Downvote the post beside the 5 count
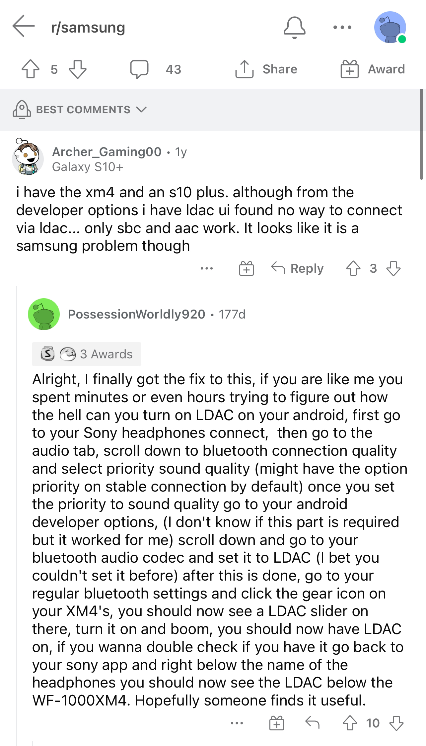This screenshot has height=746, width=426. click(x=77, y=69)
